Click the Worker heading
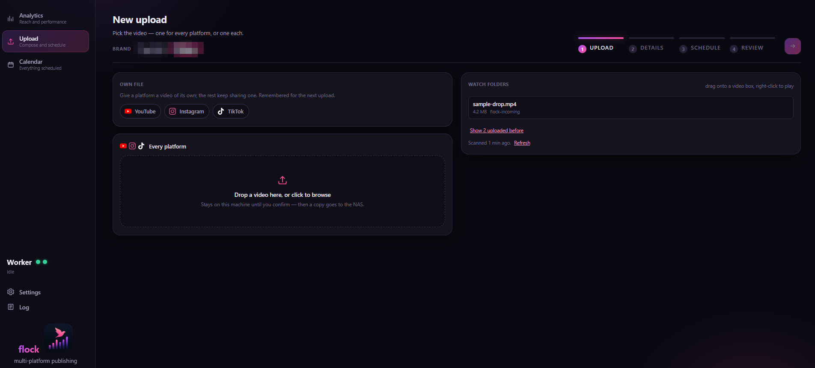The width and height of the screenshot is (815, 368). 19,262
